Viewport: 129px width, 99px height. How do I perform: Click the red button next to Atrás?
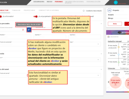pyautogui.click(x=127, y=24)
